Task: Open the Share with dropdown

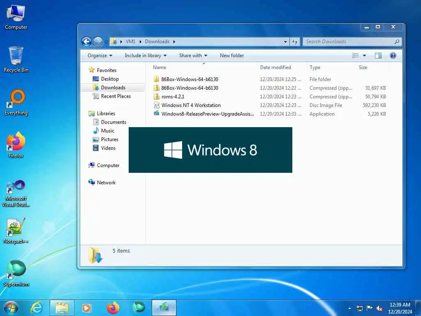Action: point(193,56)
